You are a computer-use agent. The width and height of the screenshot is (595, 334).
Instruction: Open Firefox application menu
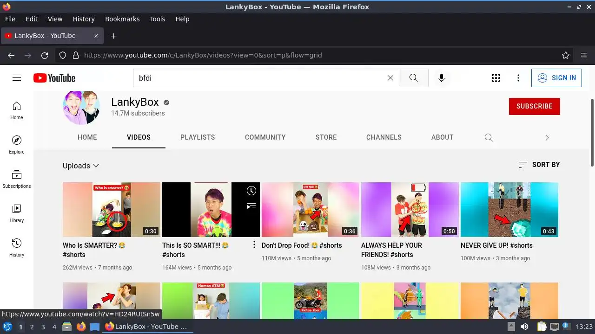[584, 55]
